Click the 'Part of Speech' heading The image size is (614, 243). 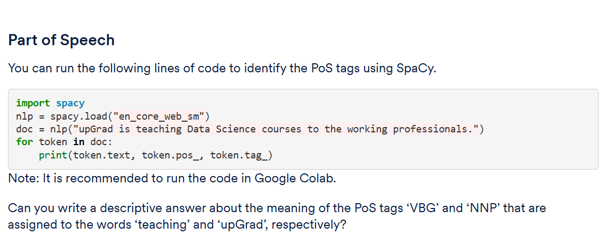click(x=61, y=40)
